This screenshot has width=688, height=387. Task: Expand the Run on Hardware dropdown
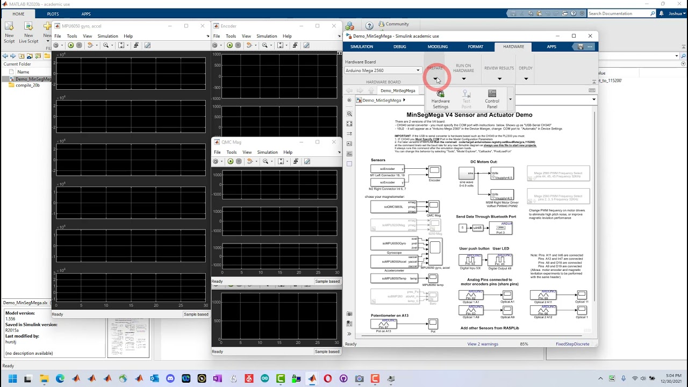click(x=463, y=79)
